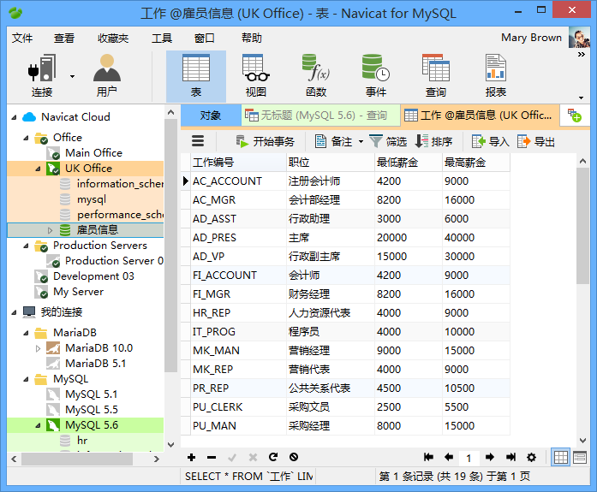Open the 工具 (Tools) menu
This screenshot has width=597, height=492.
tap(162, 38)
